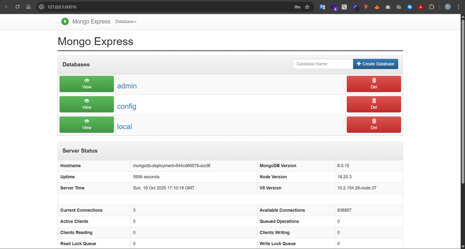Open the QR code generator extension
The width and height of the screenshot is (465, 249).
[344, 7]
